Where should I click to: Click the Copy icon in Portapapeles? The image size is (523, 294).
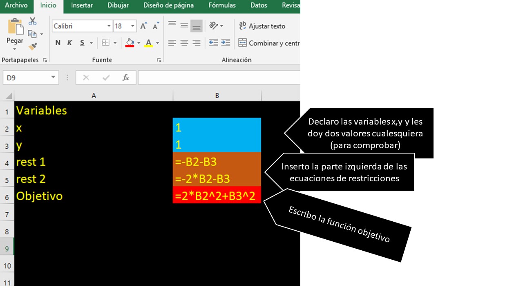[32, 34]
